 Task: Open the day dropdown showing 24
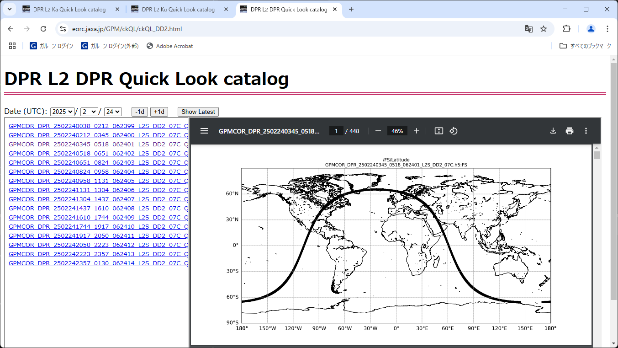[x=113, y=112]
